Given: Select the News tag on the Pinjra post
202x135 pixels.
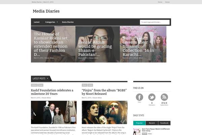Looking at the screenshot, I should click(x=90, y=85).
